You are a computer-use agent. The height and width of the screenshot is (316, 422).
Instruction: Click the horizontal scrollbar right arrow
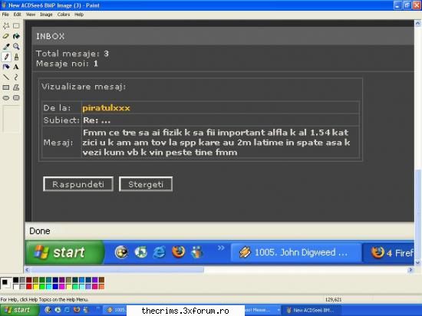pyautogui.click(x=410, y=269)
